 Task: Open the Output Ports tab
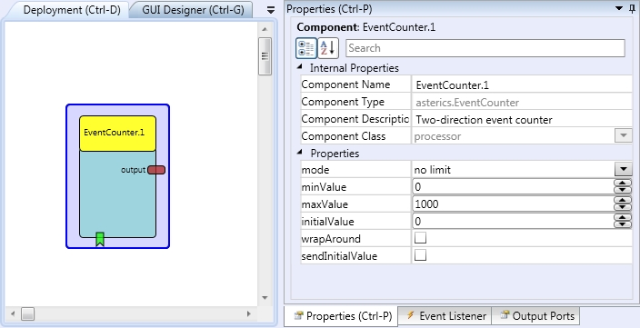[536, 316]
